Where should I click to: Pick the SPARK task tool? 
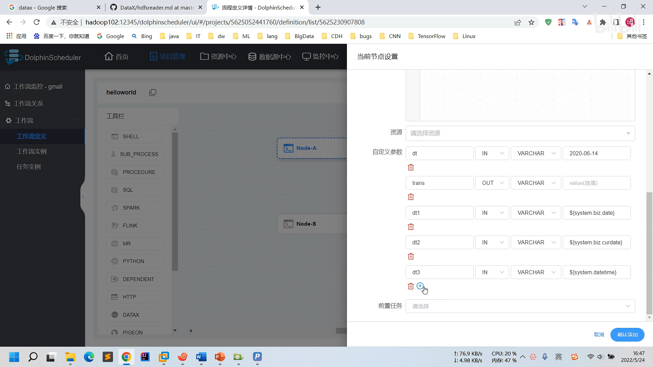click(134, 208)
